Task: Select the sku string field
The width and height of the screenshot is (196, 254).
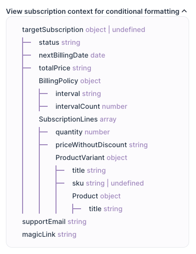Action: 108,183
